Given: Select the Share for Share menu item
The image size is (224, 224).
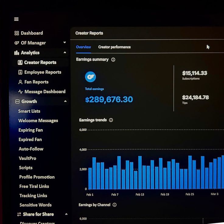Looking at the screenshot, I should pyautogui.click(x=38, y=214).
